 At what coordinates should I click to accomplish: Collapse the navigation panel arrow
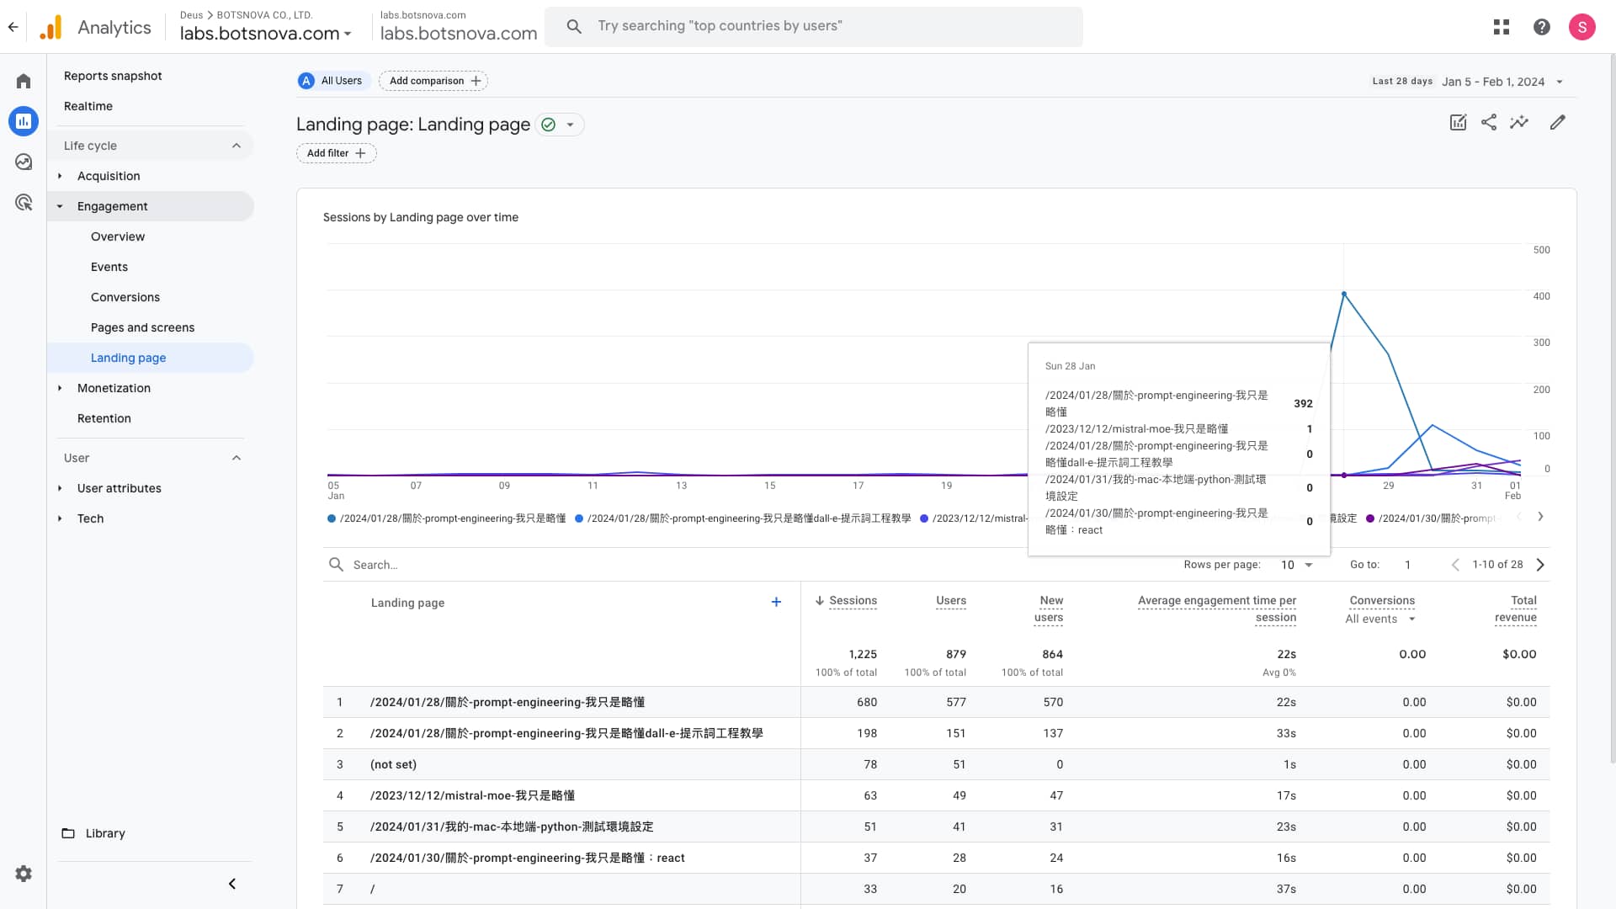(x=232, y=884)
